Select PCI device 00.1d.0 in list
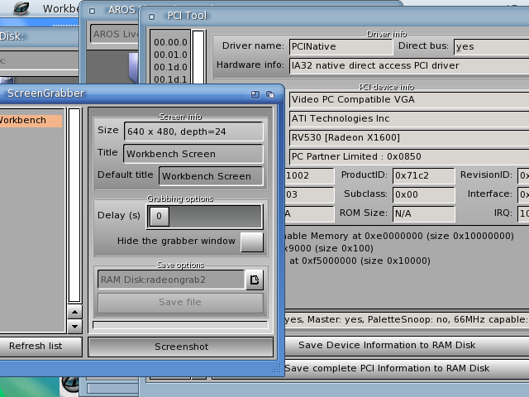Viewport: 529px width, 397px height. pos(170,68)
